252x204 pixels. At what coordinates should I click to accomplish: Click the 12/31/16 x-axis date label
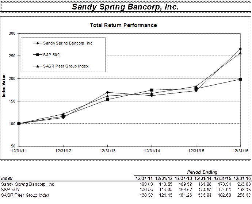(x=240, y=150)
